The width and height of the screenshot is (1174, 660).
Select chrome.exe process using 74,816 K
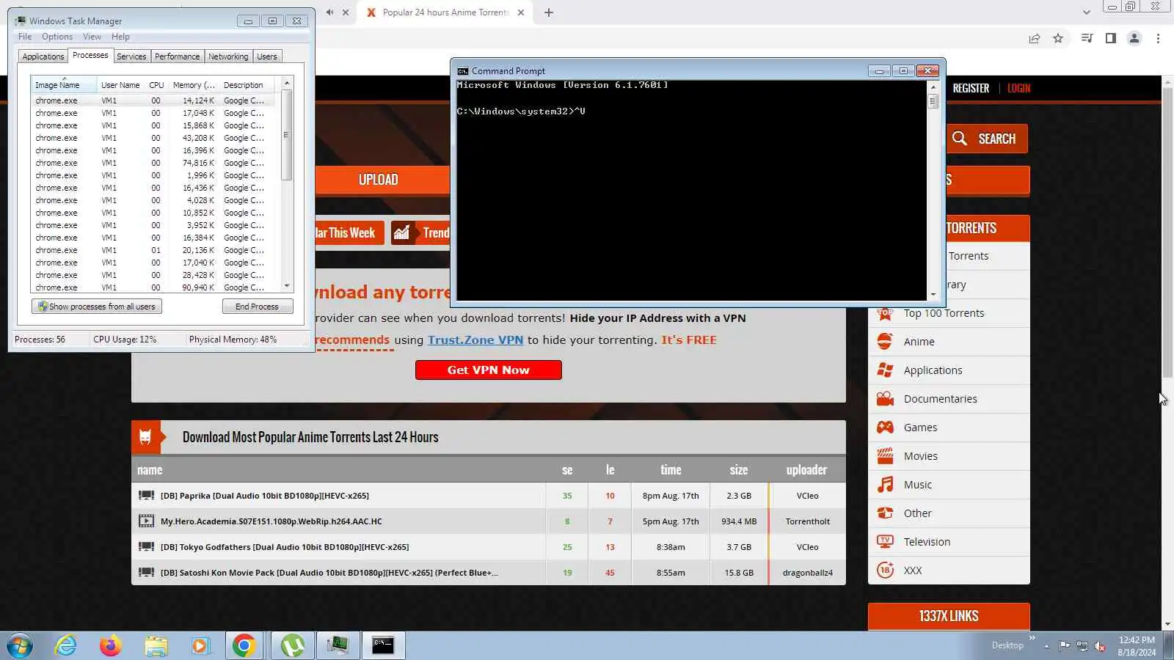point(153,163)
